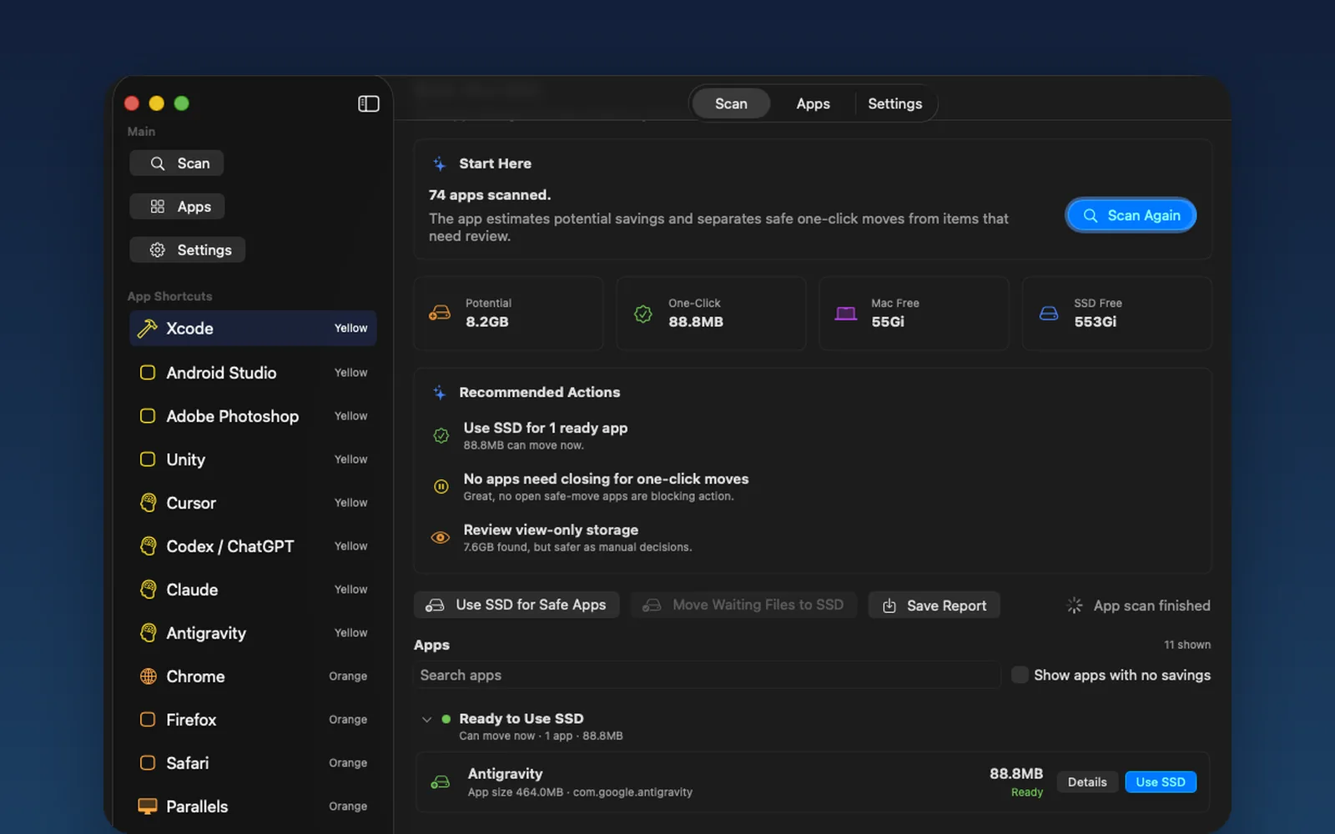Toggle the sidebar panel icon
Screen dimensions: 1335x834
369,103
